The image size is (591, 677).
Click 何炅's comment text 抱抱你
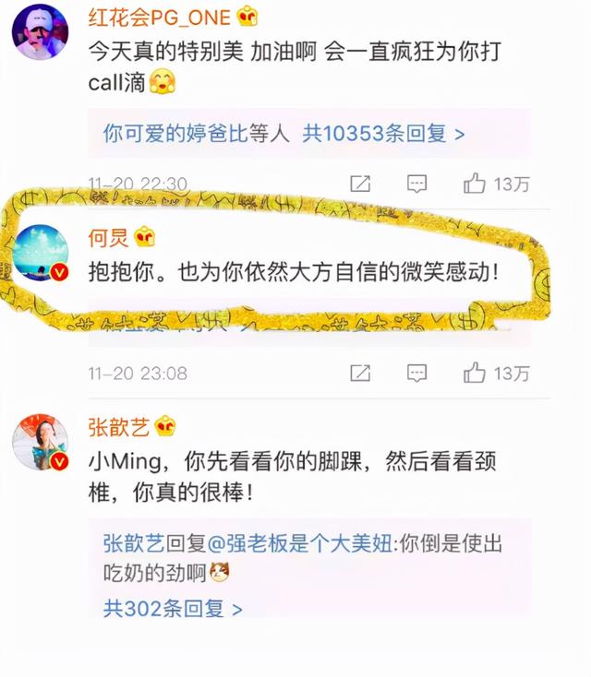[x=122, y=272]
